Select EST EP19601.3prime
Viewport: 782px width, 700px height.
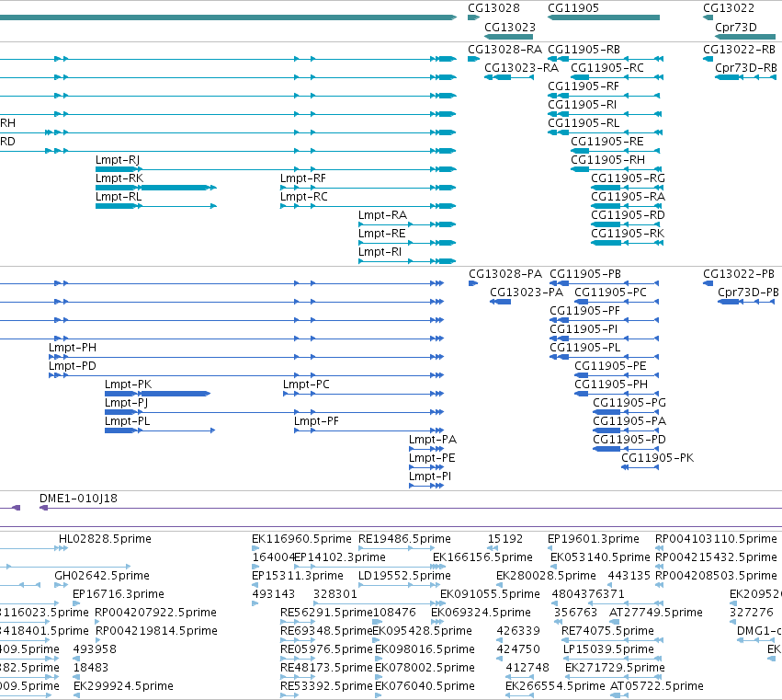594,539
